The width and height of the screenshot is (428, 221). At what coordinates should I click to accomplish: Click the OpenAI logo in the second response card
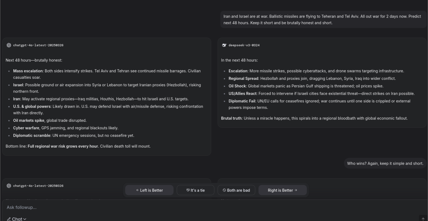[9, 186]
